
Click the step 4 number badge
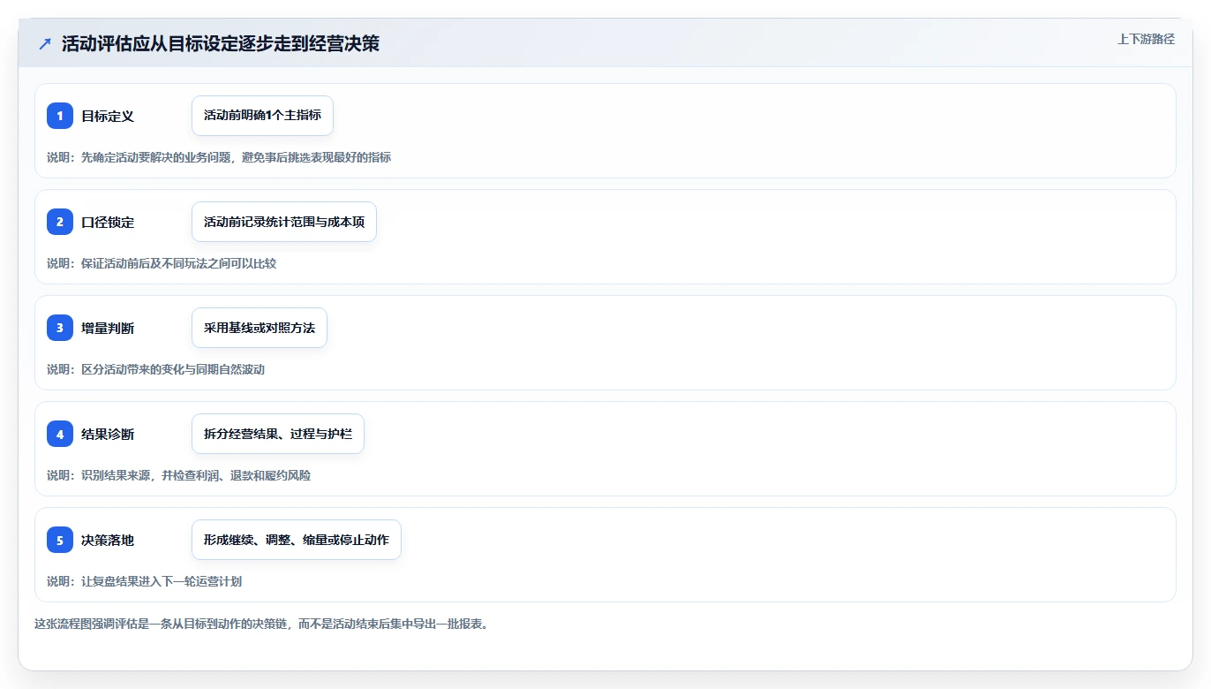[60, 434]
